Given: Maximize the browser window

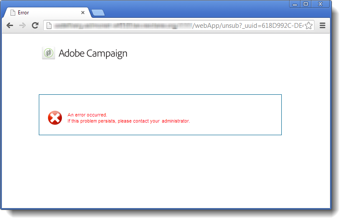Looking at the screenshot, I should pyautogui.click(x=306, y=4).
